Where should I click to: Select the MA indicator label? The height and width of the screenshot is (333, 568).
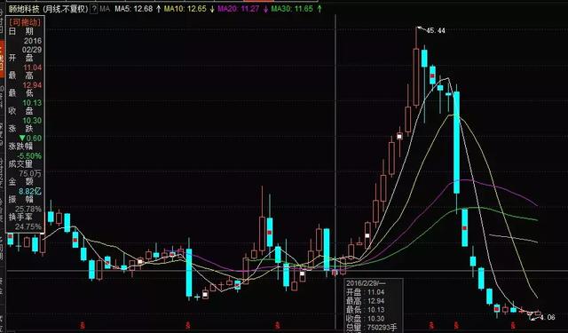(105, 9)
